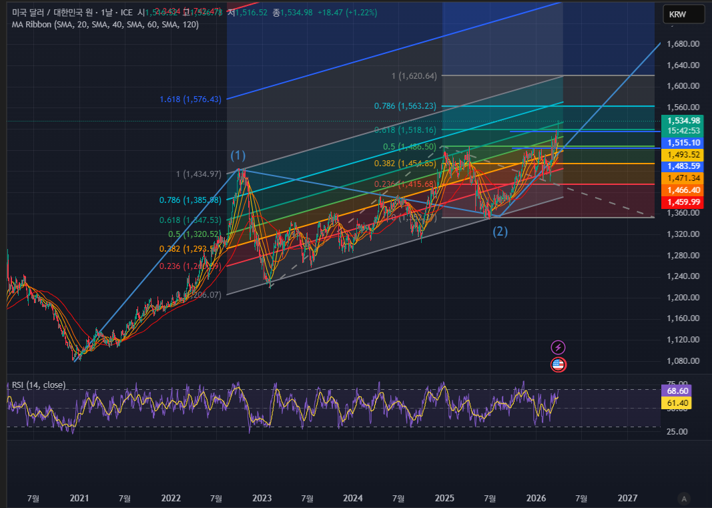The image size is (712, 508).
Task: Click the red 1,459.99 price axis label
Action: pos(683,202)
